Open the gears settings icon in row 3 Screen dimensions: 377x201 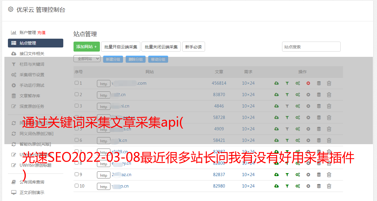click(x=298, y=106)
